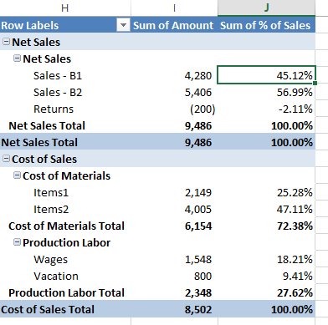Click the fill handle of selected 45.12% cell
328x325 pixels.
click(315, 83)
